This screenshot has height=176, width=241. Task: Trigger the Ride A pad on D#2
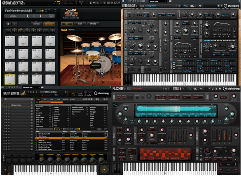point(50,41)
